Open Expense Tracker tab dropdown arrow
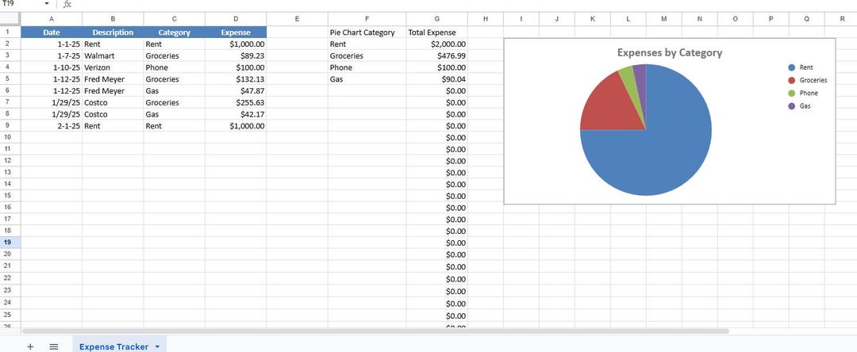 coord(157,346)
